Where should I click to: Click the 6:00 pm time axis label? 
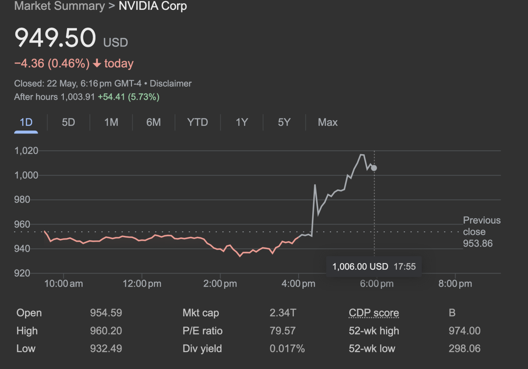(x=377, y=284)
